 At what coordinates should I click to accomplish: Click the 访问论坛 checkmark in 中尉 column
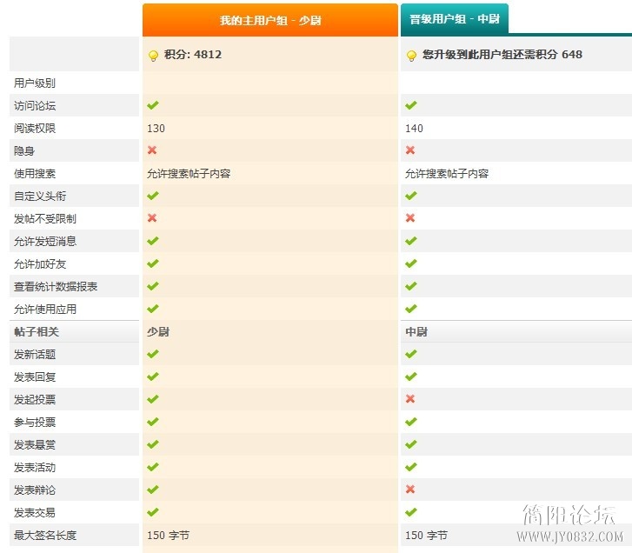[410, 105]
